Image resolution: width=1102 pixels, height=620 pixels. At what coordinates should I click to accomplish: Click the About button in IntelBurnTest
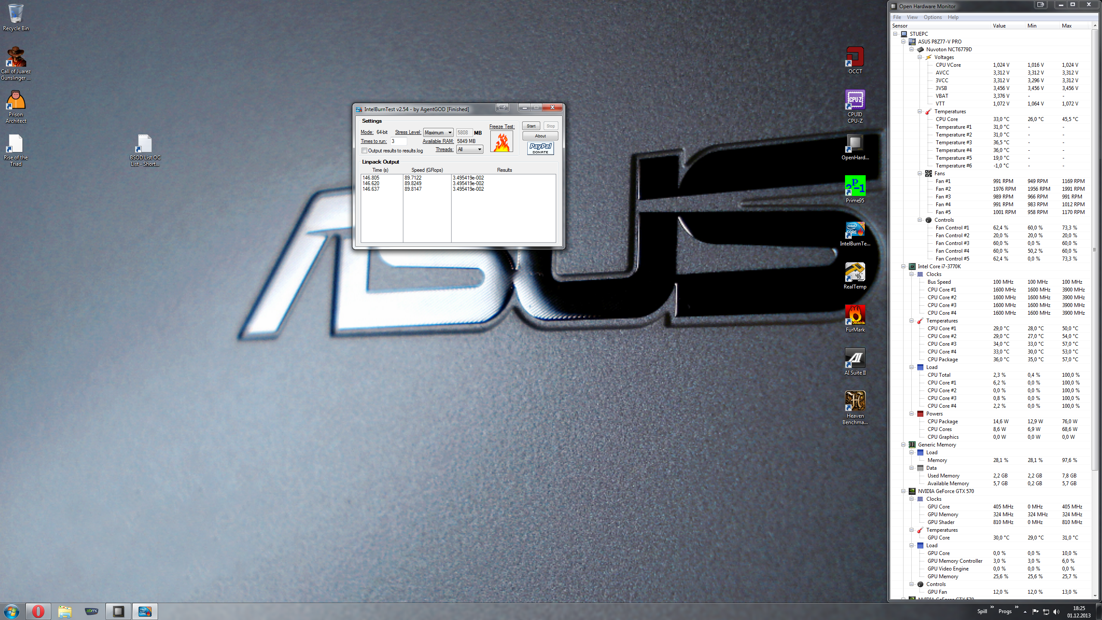(x=540, y=136)
